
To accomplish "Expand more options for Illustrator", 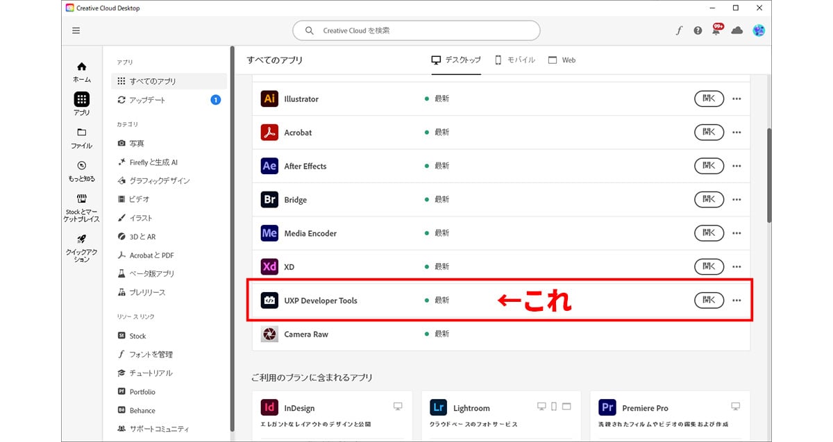I will point(737,99).
